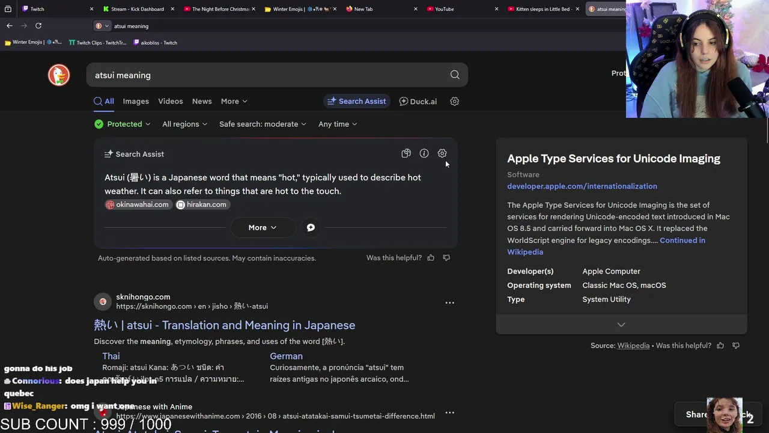Screen dimensions: 769x433
Task: Open the Safe search: moderate dropdown
Action: (263, 124)
